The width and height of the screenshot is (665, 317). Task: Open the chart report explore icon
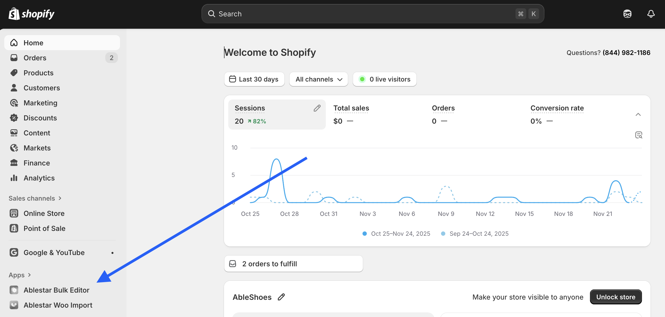point(638,135)
